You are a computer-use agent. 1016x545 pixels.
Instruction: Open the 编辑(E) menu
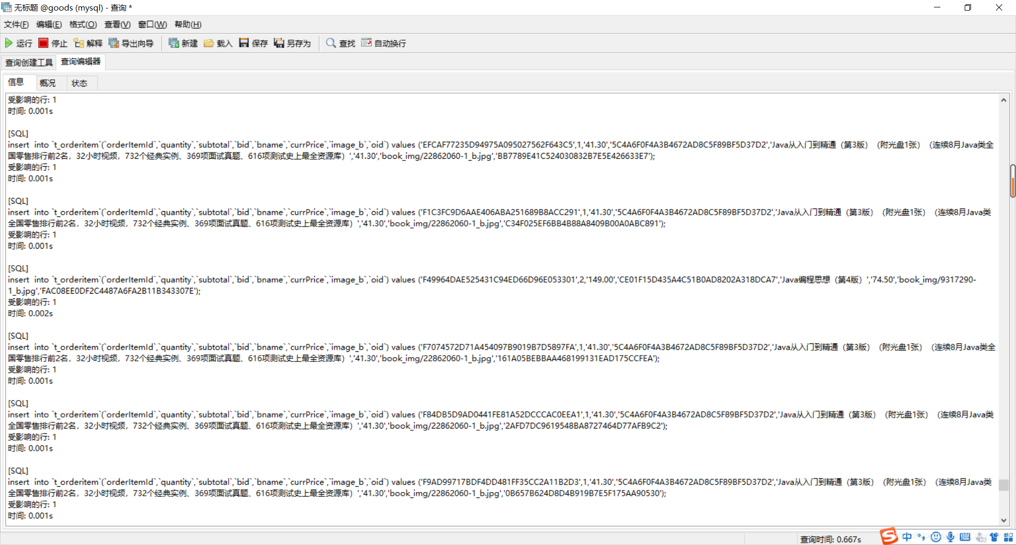(x=49, y=24)
